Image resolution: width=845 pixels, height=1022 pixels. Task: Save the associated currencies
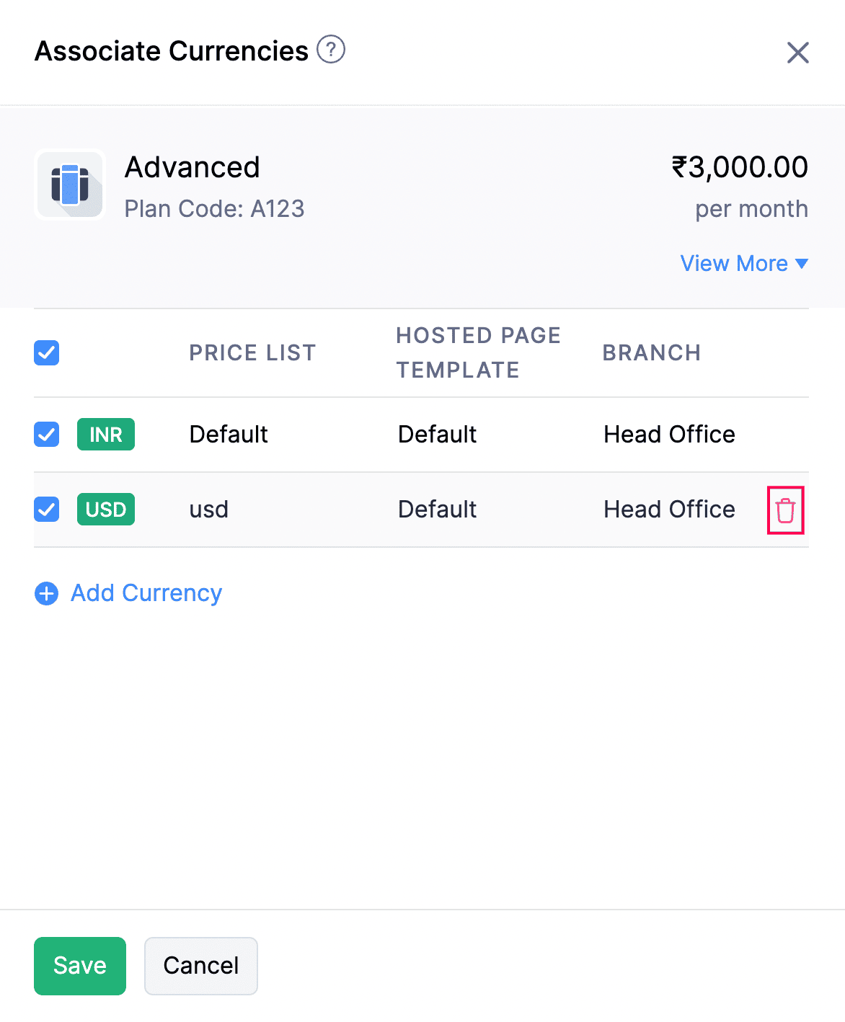pyautogui.click(x=80, y=966)
